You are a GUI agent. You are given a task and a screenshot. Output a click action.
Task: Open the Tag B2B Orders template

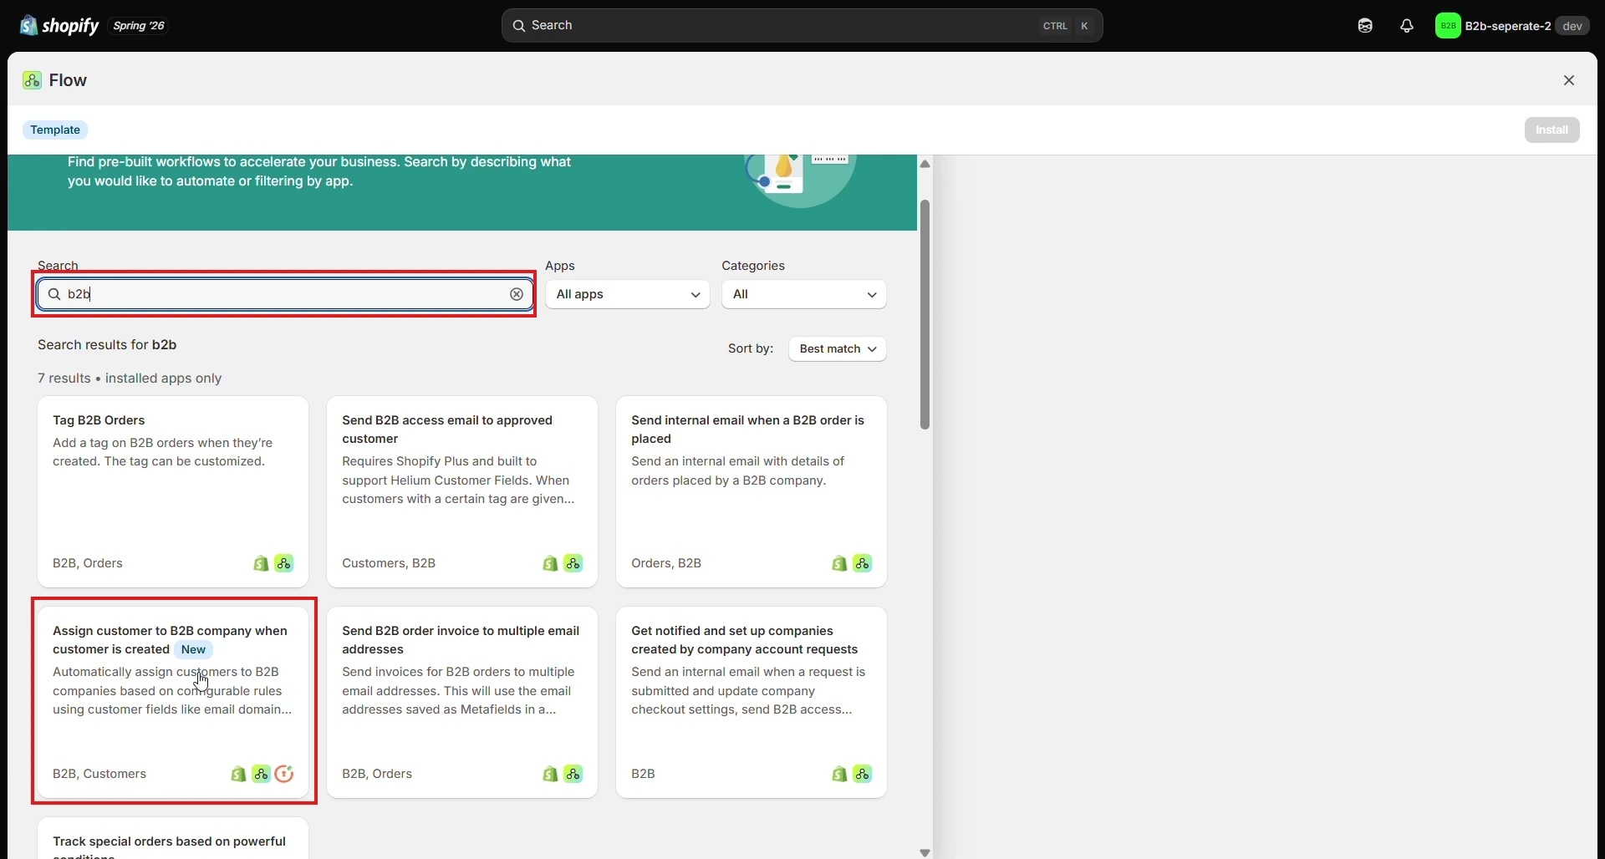173,491
